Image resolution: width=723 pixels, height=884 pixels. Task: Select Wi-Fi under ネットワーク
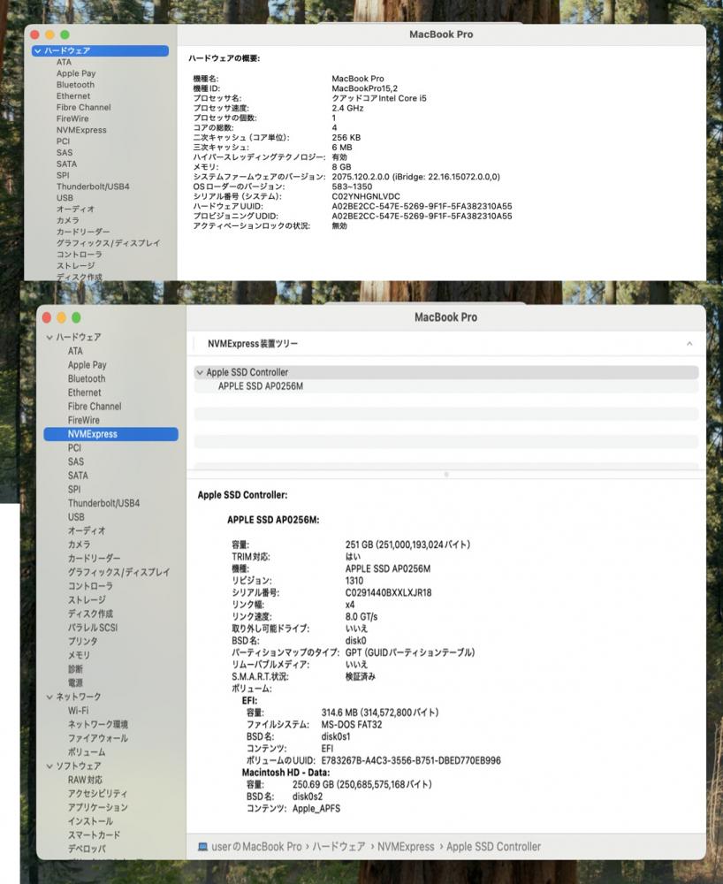tap(78, 711)
